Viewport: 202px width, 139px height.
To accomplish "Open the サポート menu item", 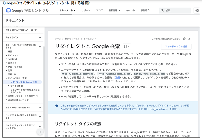I will pos(86,10).
